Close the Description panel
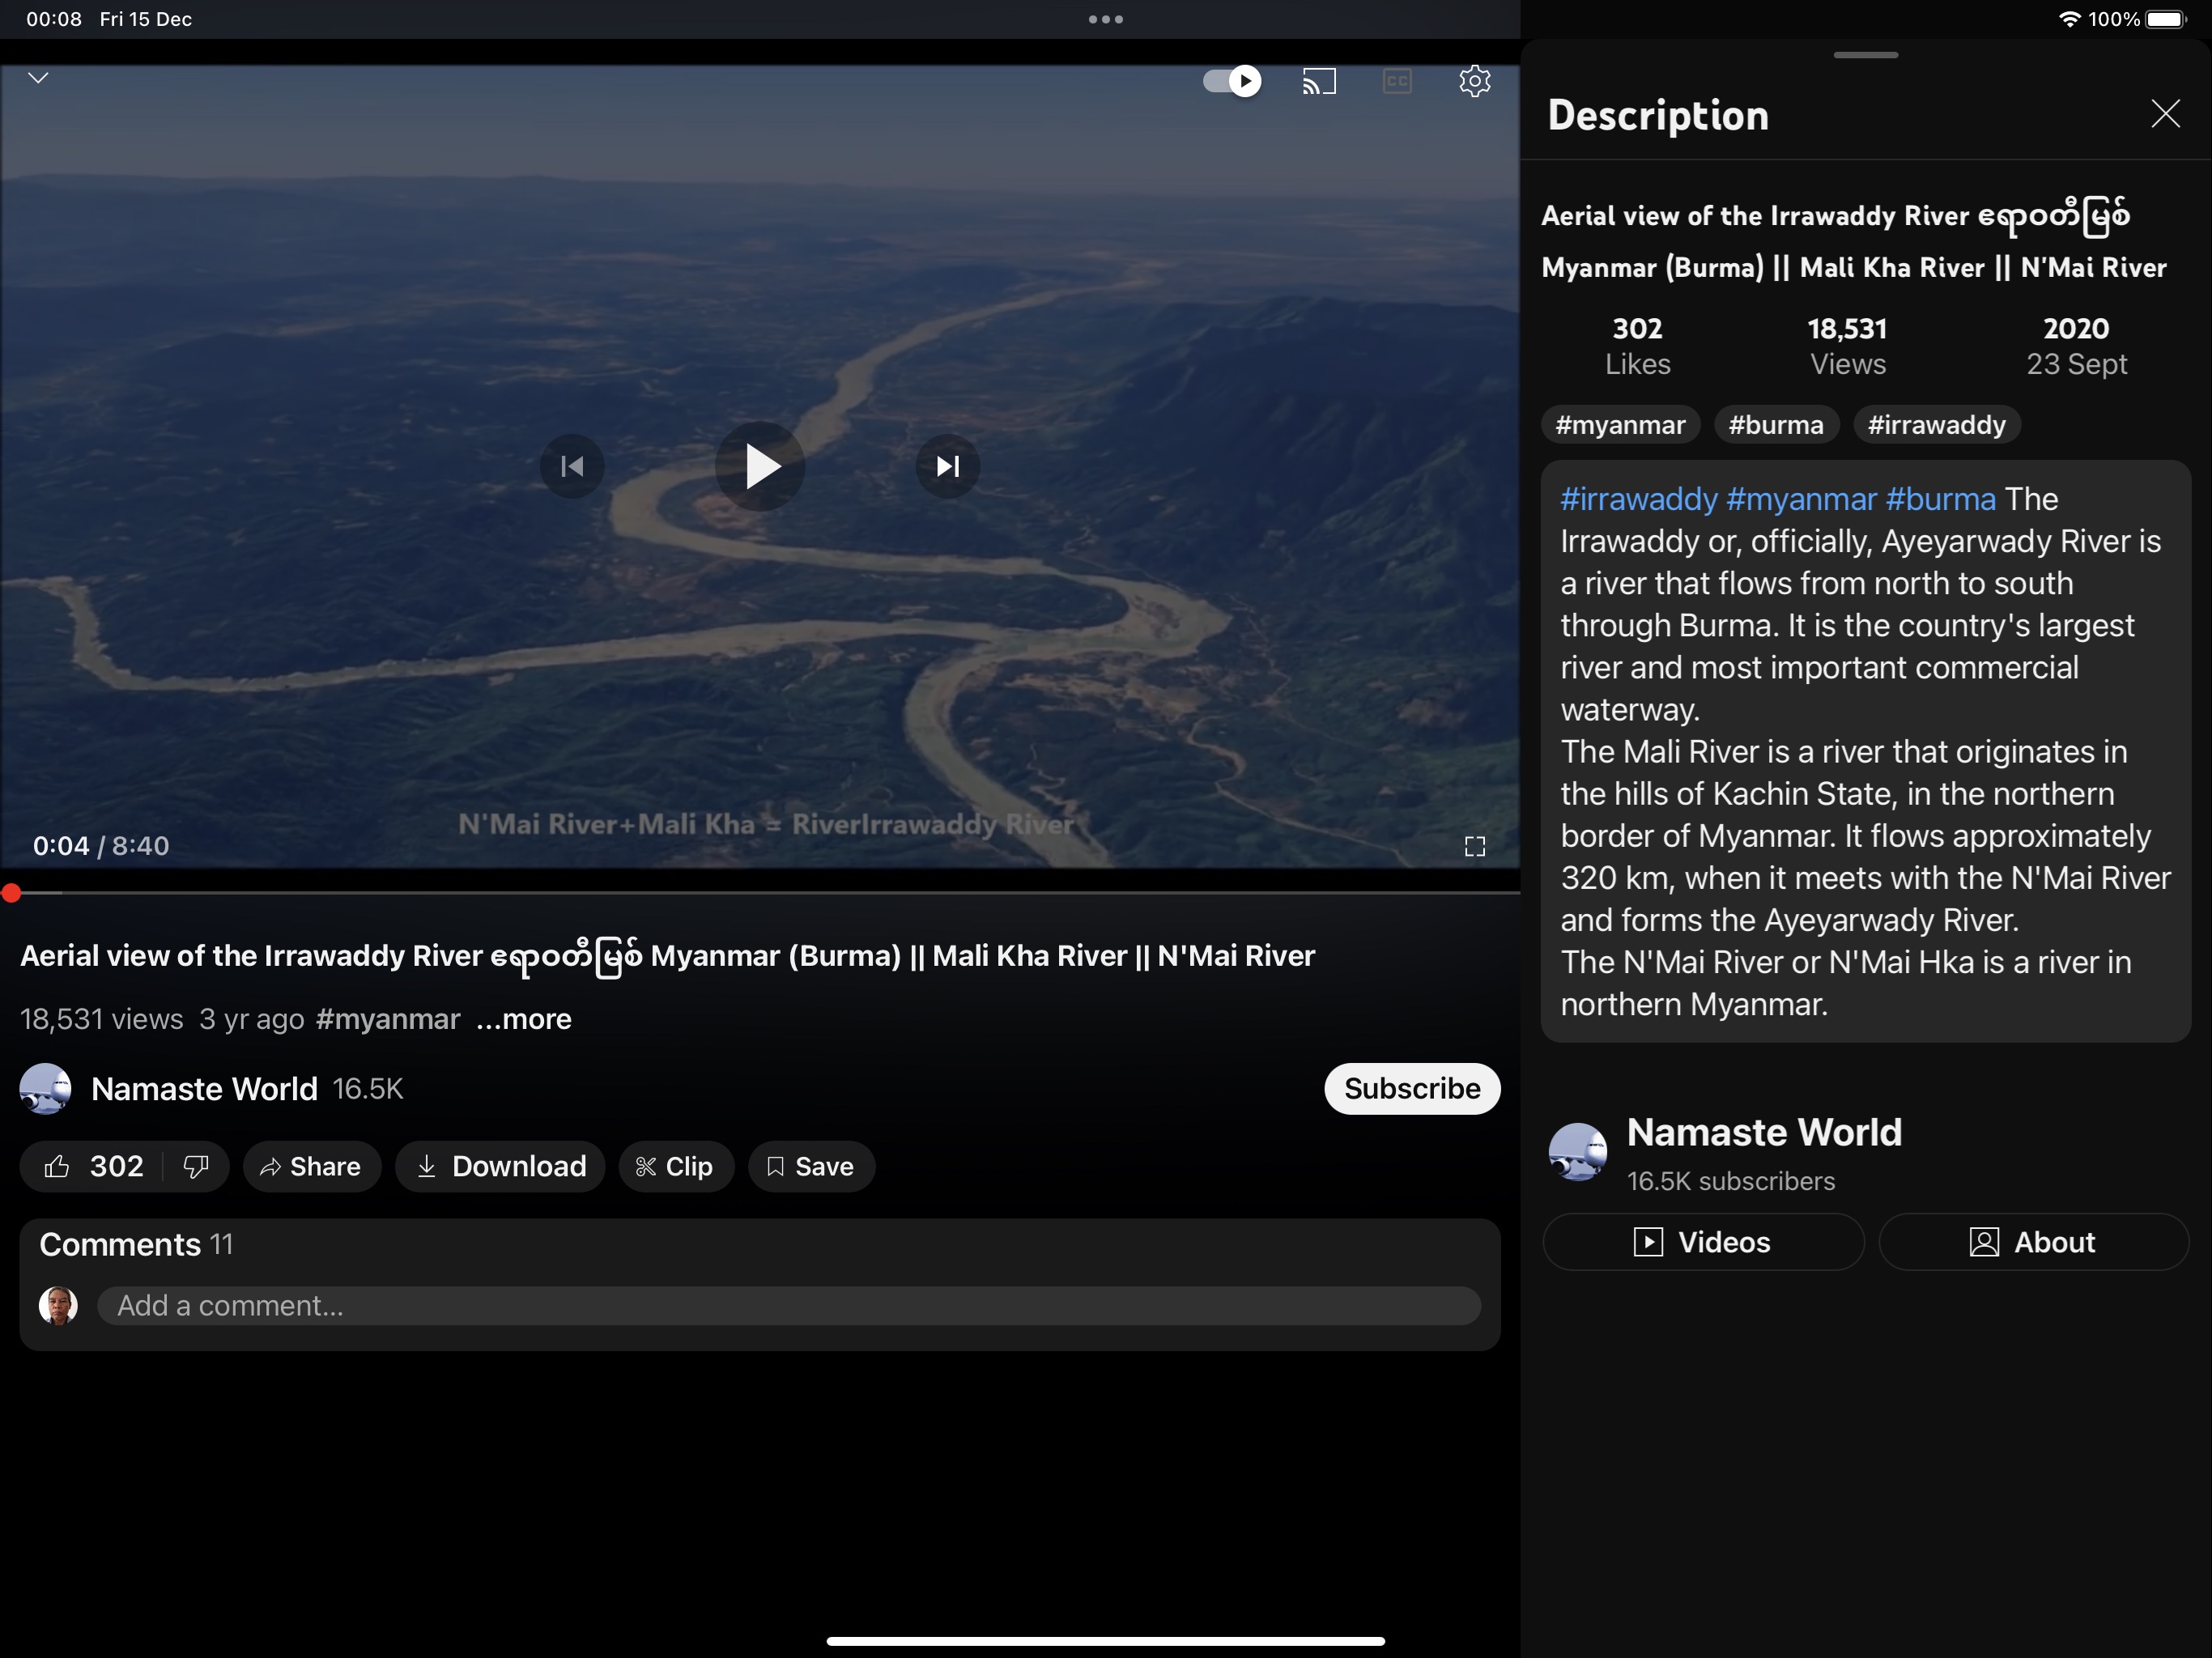Screen dimensions: 2212x1658 pos(2165,114)
